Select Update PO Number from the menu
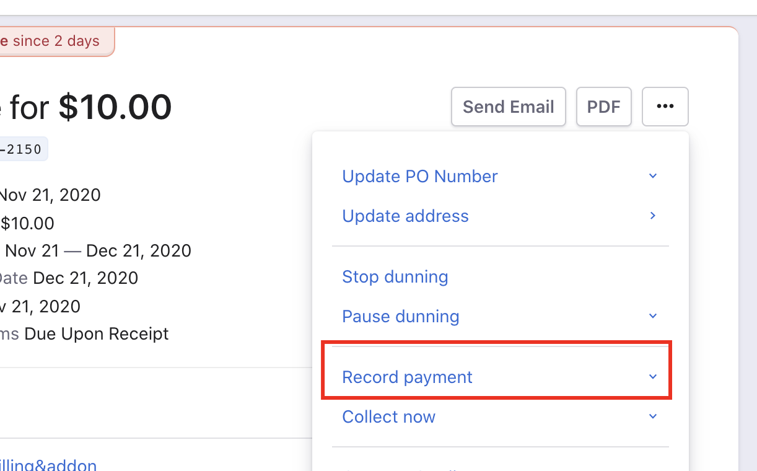 (419, 177)
